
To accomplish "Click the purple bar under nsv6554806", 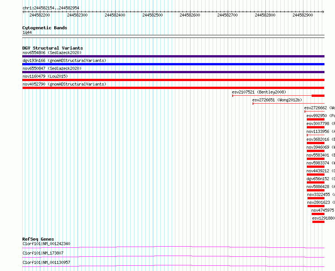I will [173, 56].
